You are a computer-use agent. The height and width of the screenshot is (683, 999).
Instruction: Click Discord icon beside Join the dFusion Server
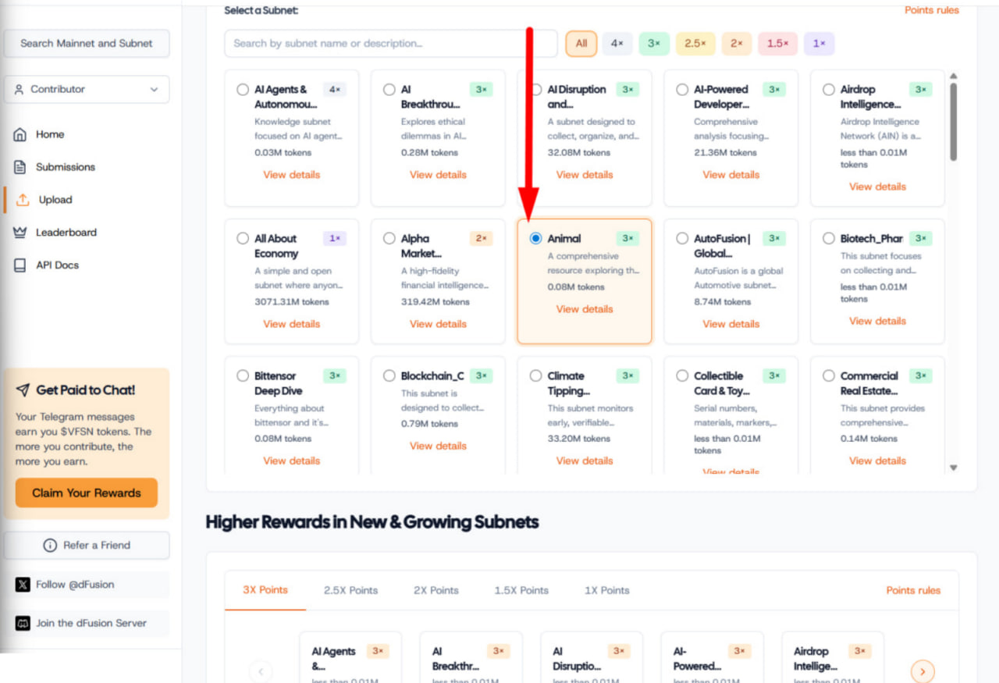tap(23, 624)
